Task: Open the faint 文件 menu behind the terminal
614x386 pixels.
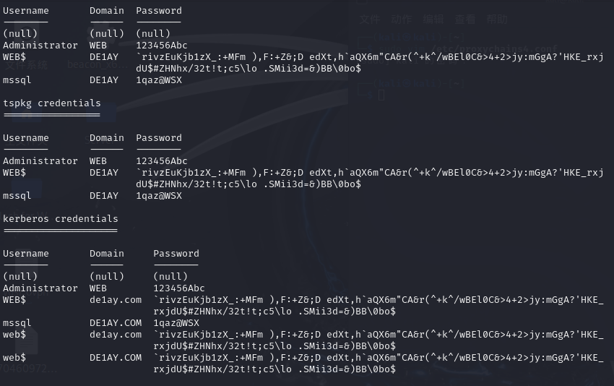Action: (370, 20)
